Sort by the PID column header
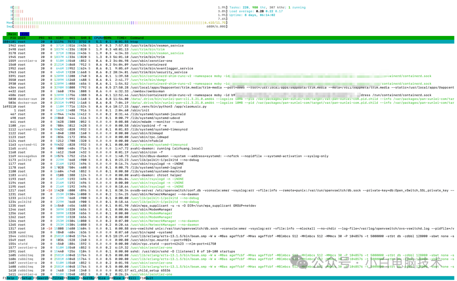 point(13,38)
